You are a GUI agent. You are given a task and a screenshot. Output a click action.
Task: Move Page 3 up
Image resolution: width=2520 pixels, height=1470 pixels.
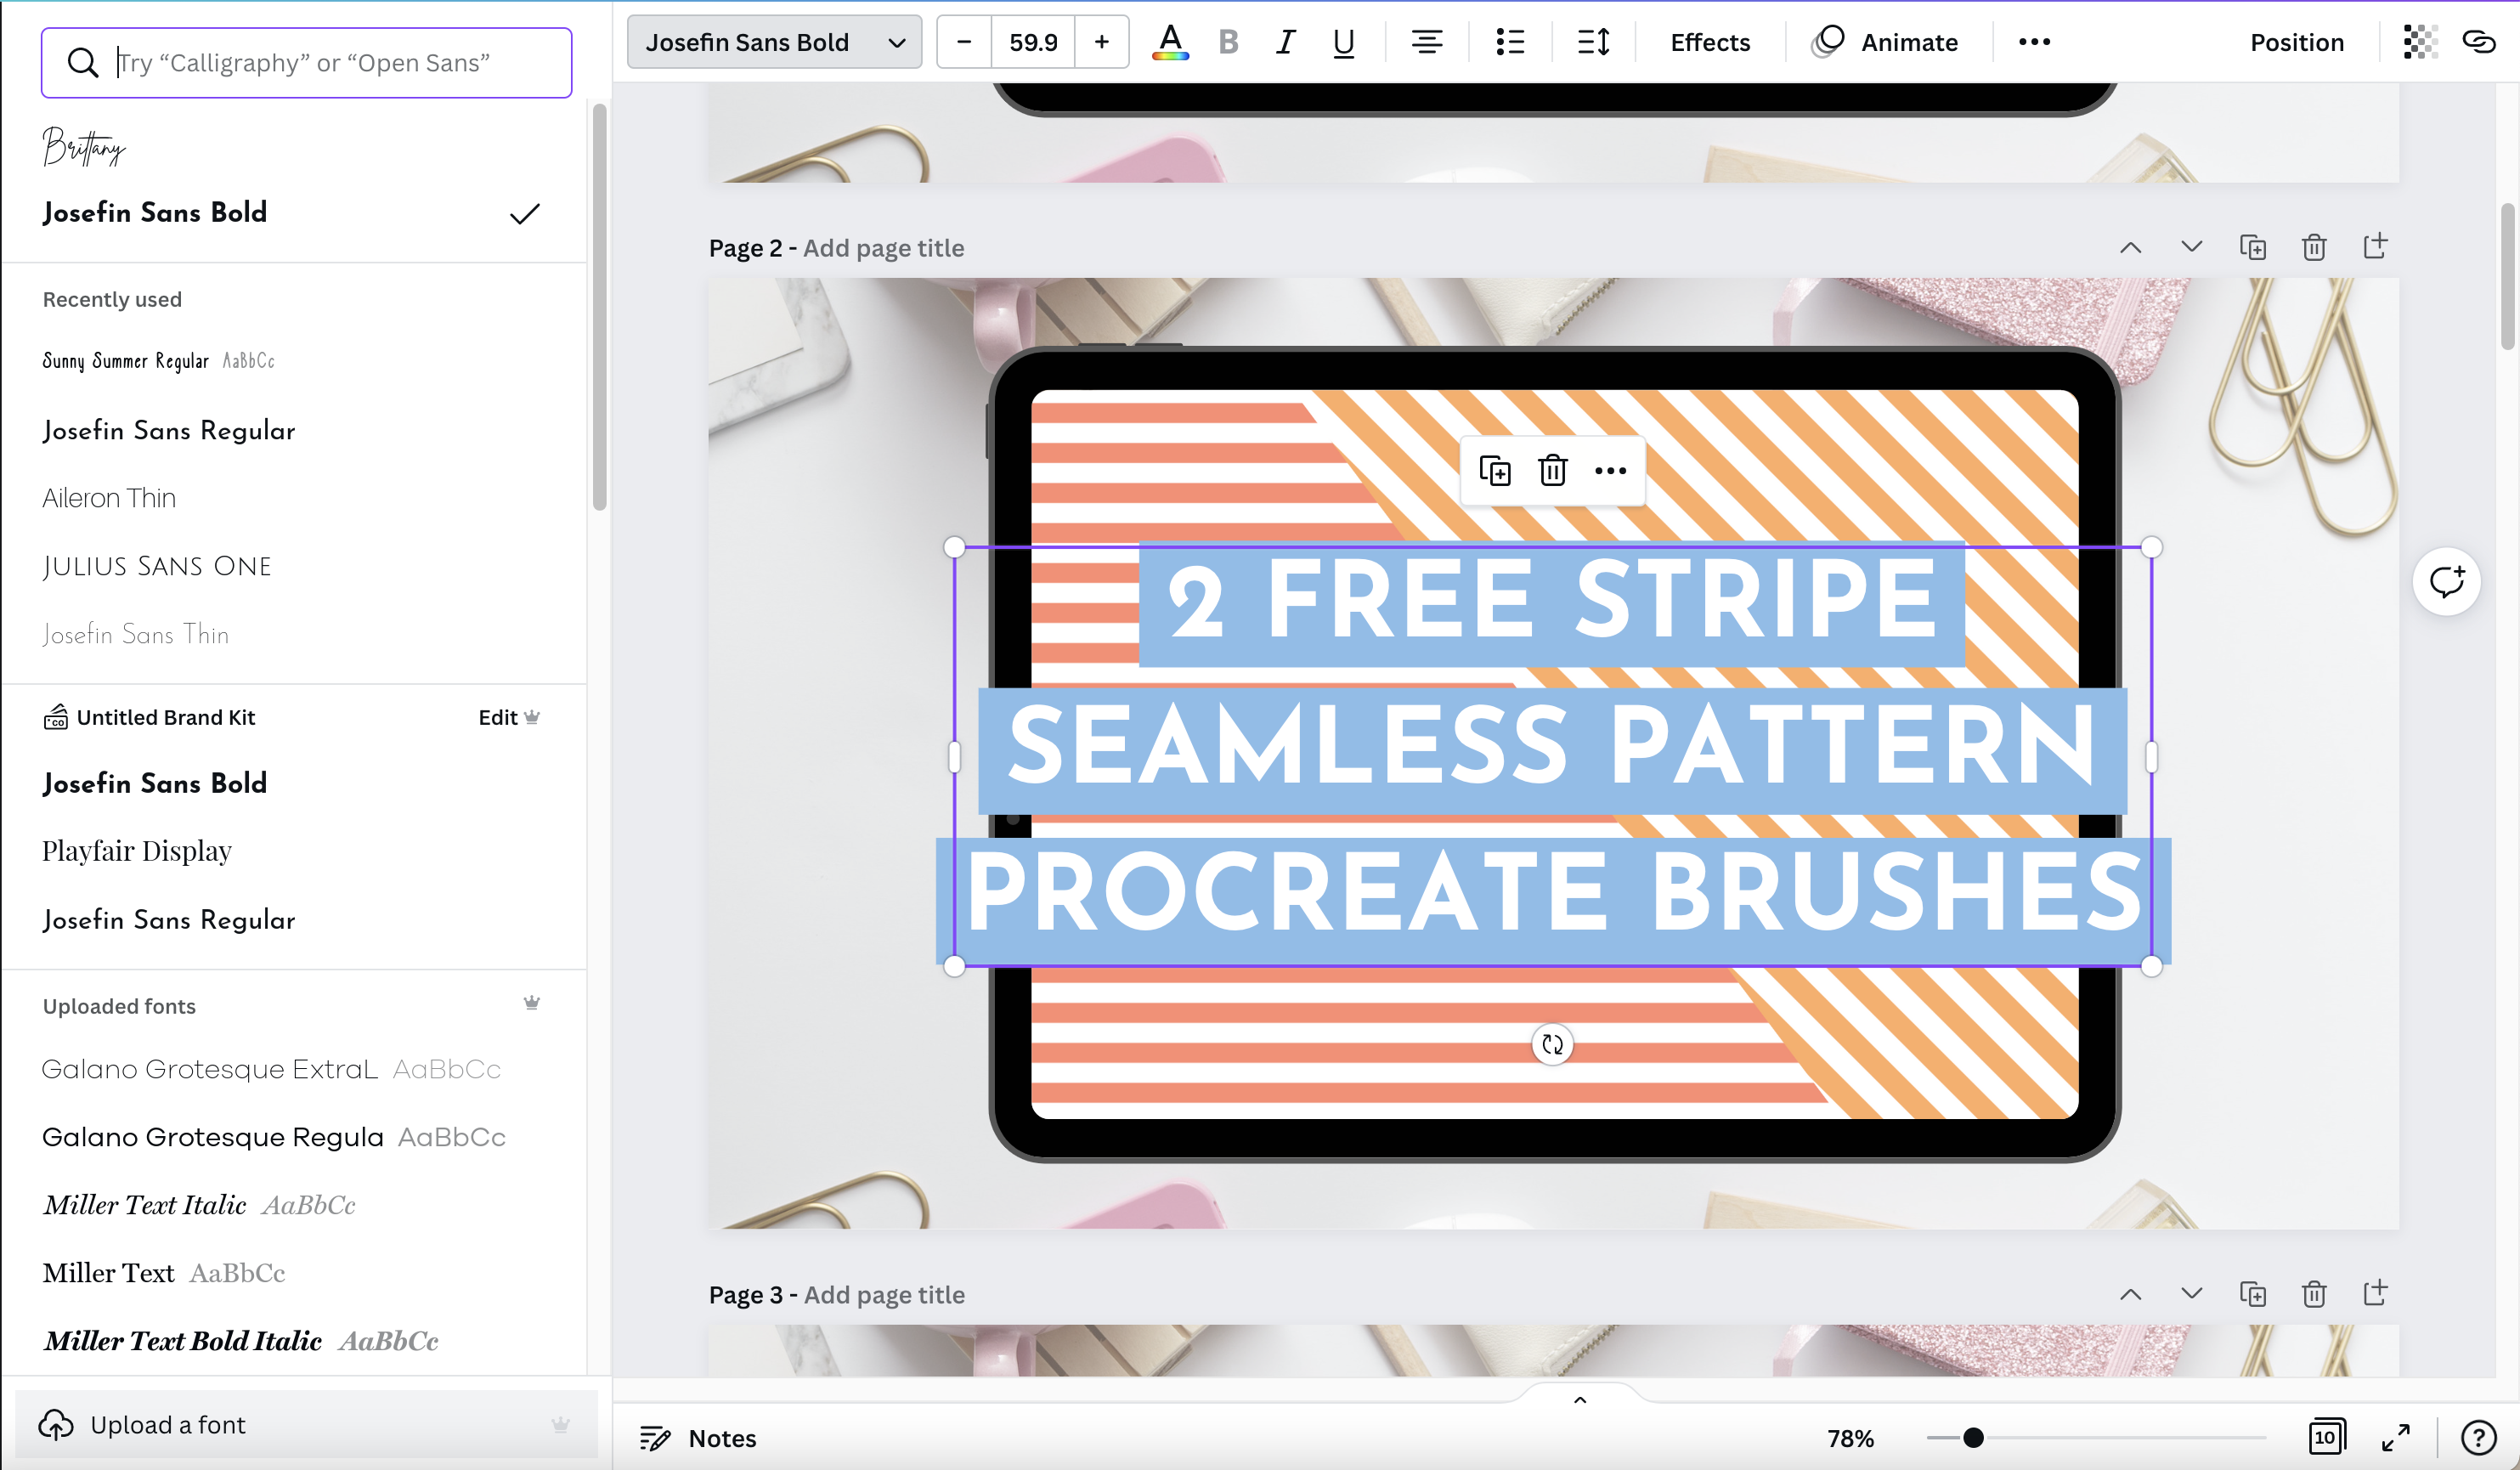[2131, 1294]
